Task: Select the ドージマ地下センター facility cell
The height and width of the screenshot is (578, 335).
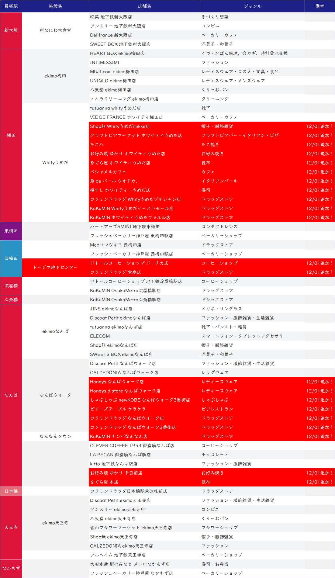Action: [x=55, y=268]
